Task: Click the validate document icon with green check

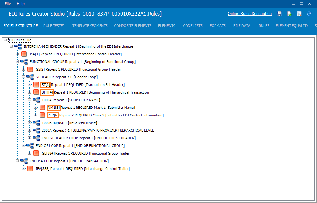Action: (x=289, y=14)
